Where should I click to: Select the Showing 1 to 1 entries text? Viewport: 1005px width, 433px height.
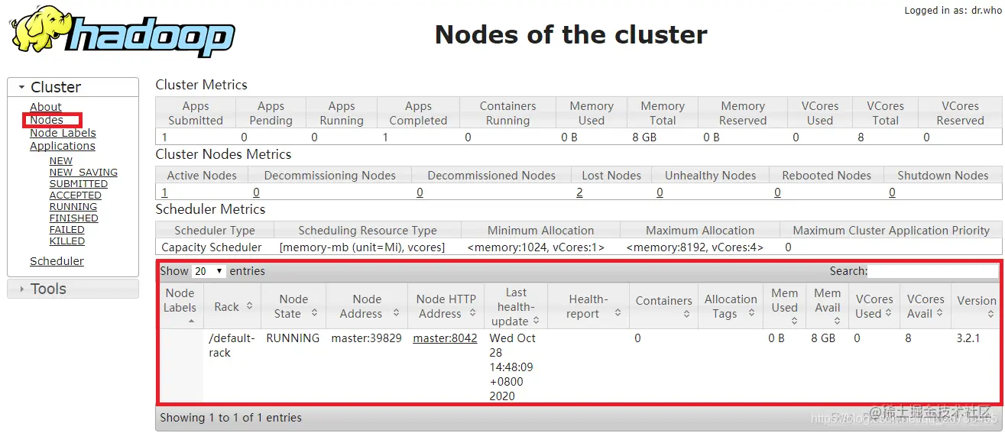point(231,418)
